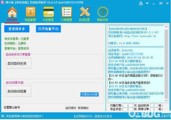Close the 淘小秘 window

[167, 3]
